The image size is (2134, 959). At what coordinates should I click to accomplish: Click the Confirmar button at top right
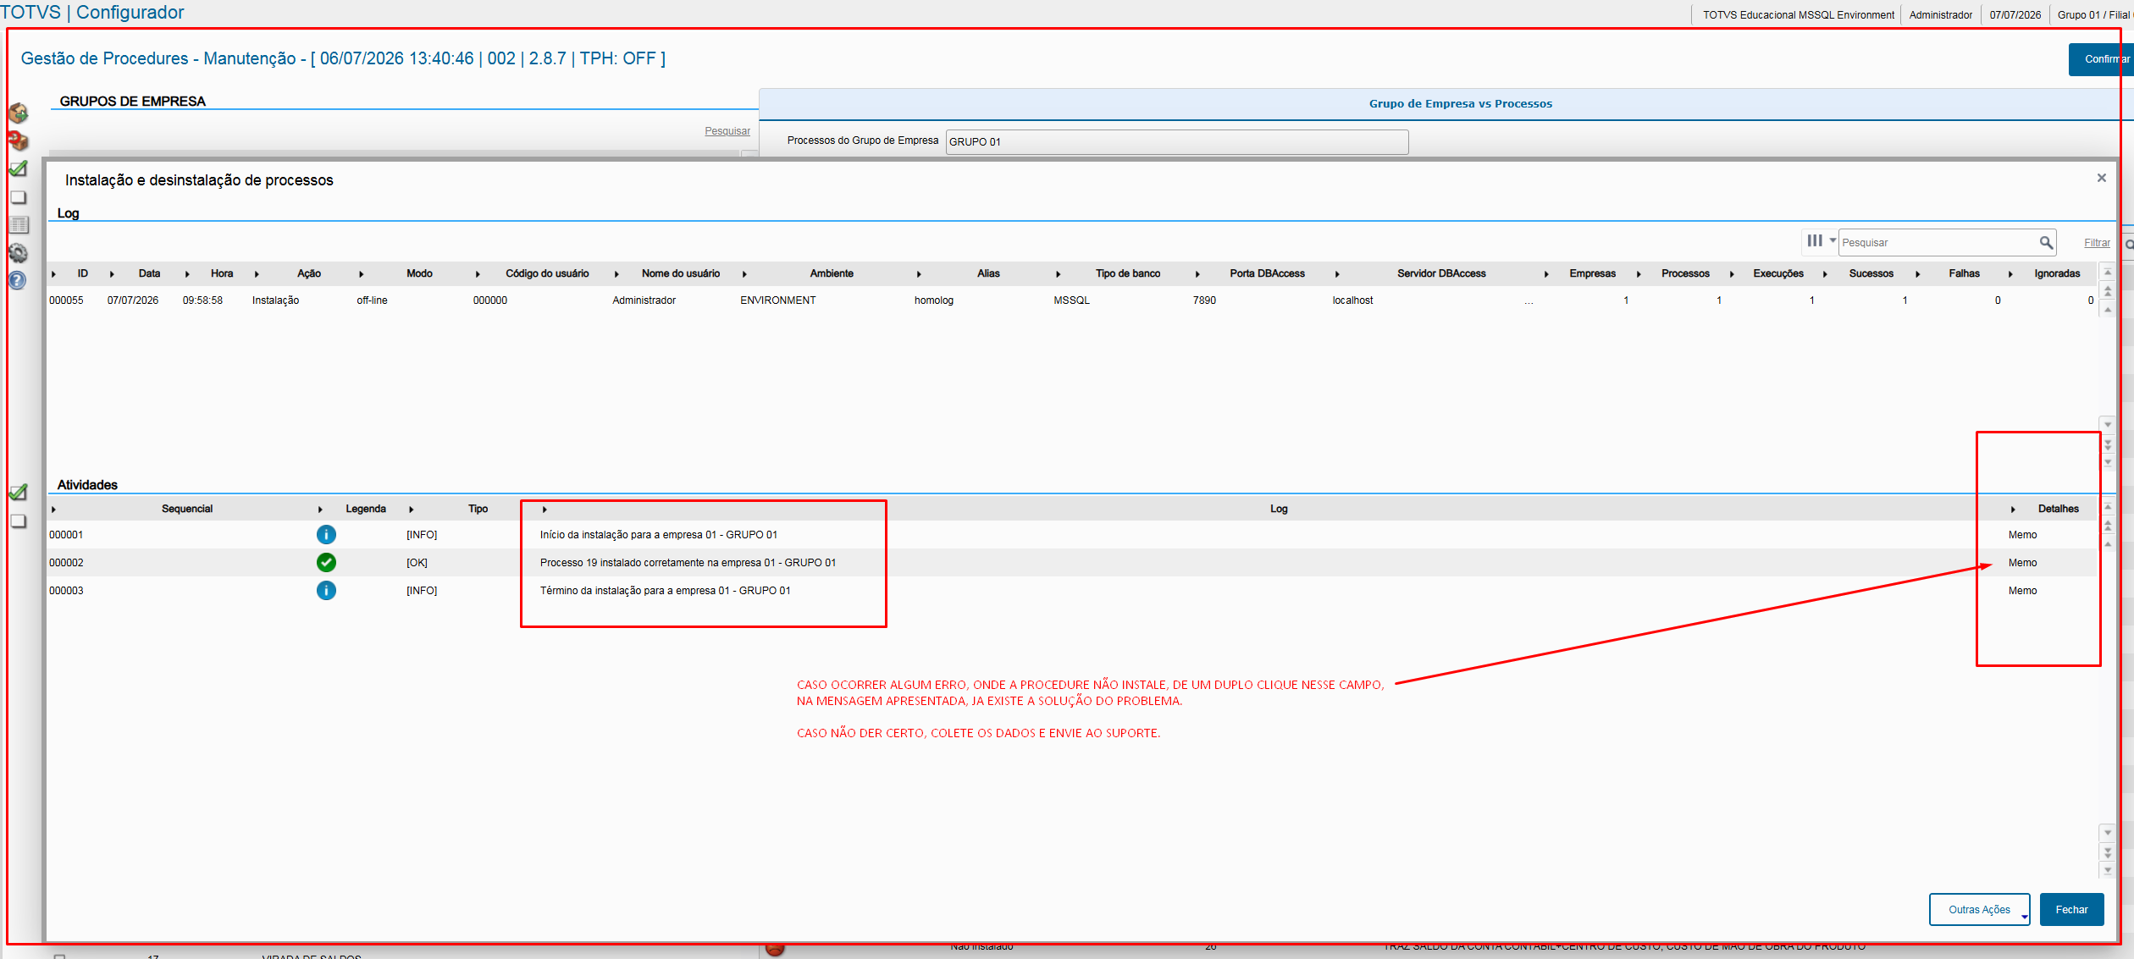click(2101, 59)
